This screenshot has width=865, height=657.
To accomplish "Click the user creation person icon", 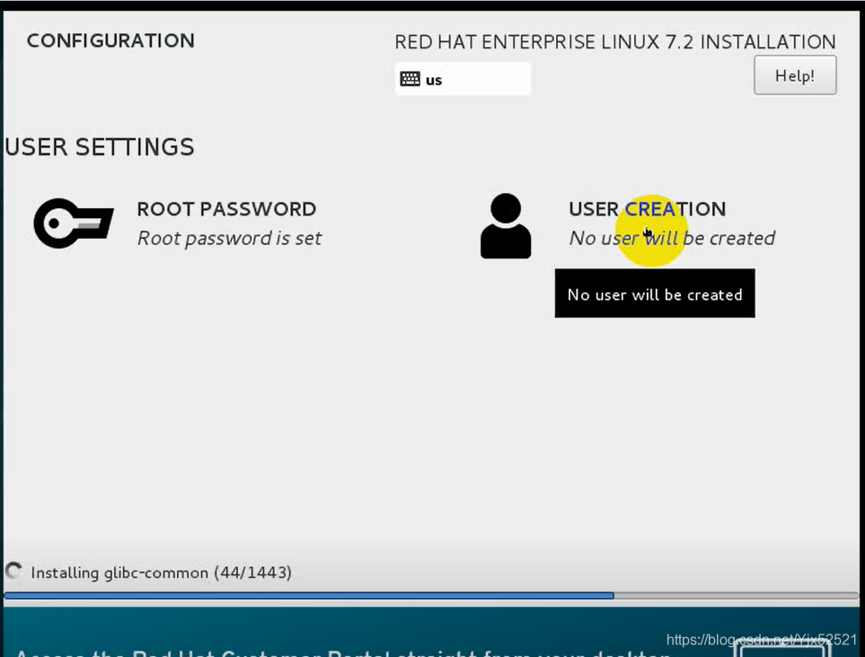I will point(506,225).
